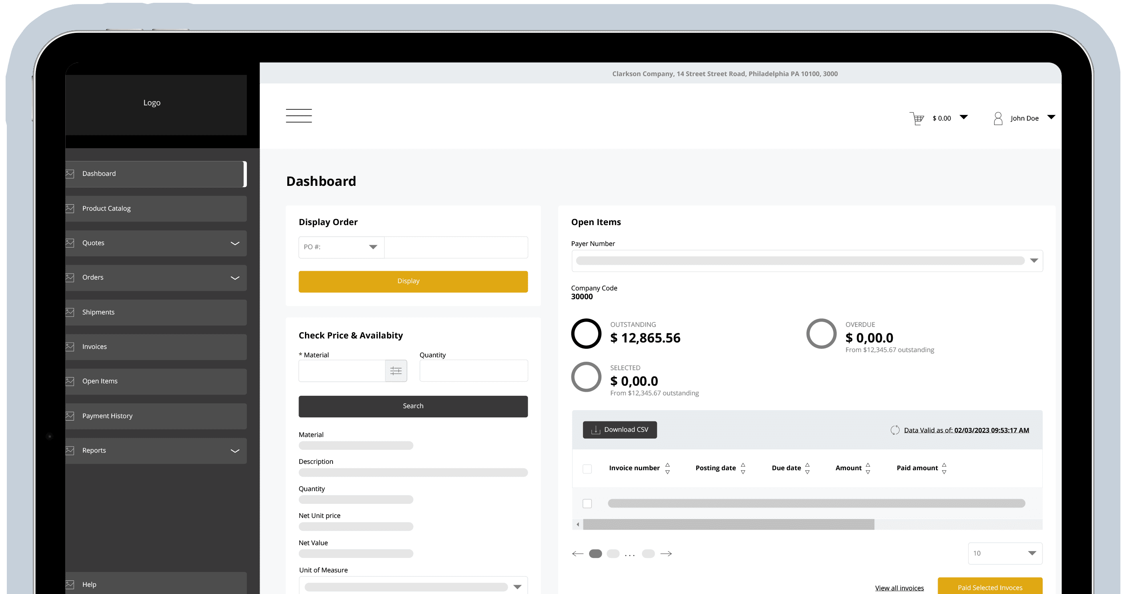Click the PO number input field
This screenshot has width=1126, height=594.
(456, 247)
